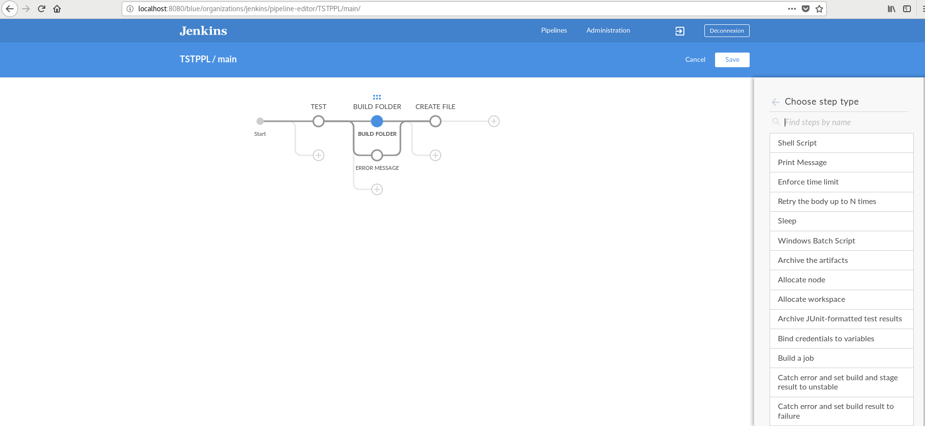The width and height of the screenshot is (925, 426).
Task: Focus the Find steps by name field
Action: tap(845, 122)
